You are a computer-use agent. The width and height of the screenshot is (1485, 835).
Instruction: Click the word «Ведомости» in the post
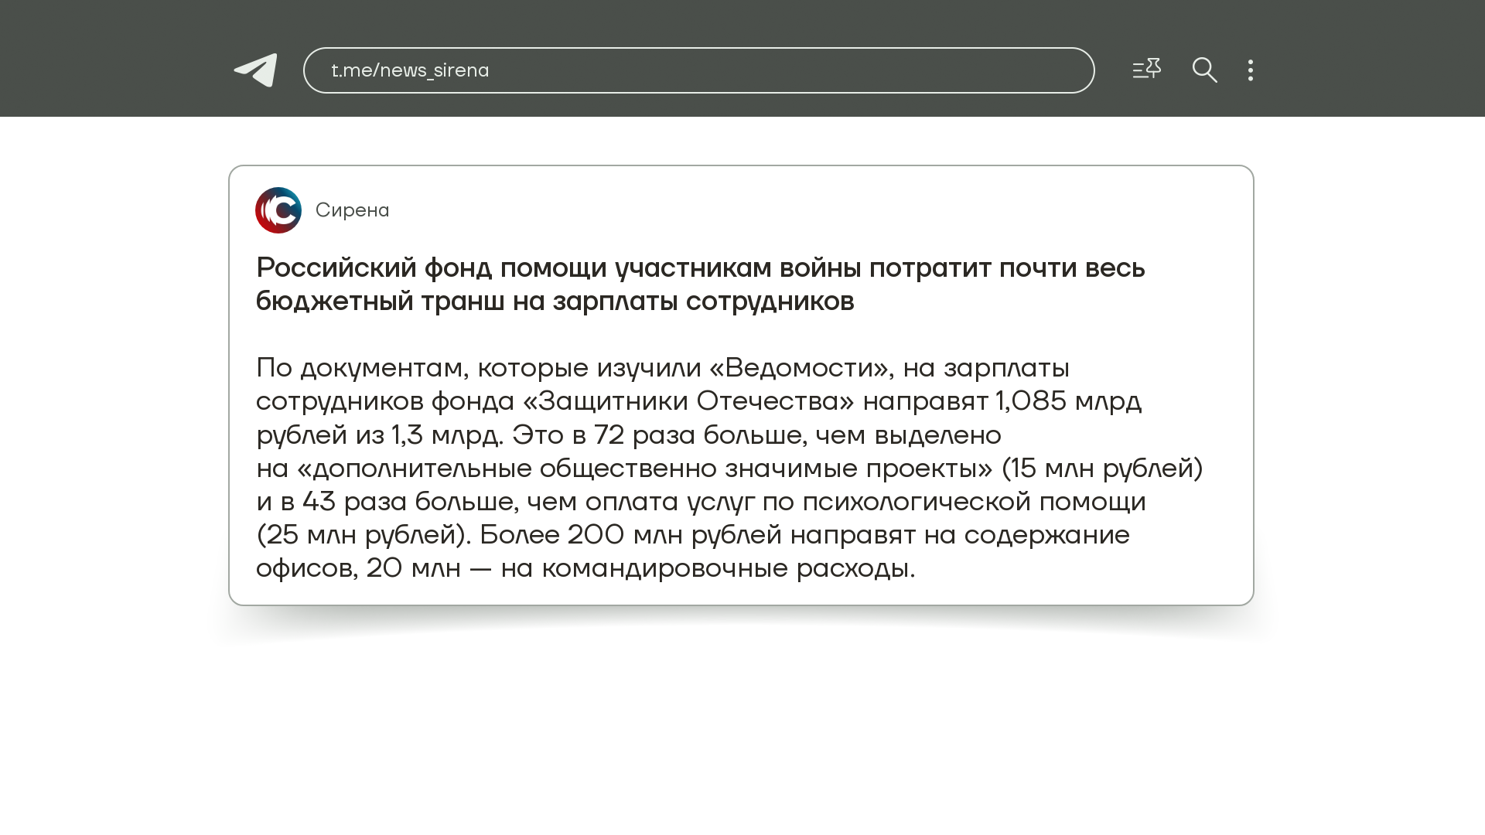(x=798, y=368)
